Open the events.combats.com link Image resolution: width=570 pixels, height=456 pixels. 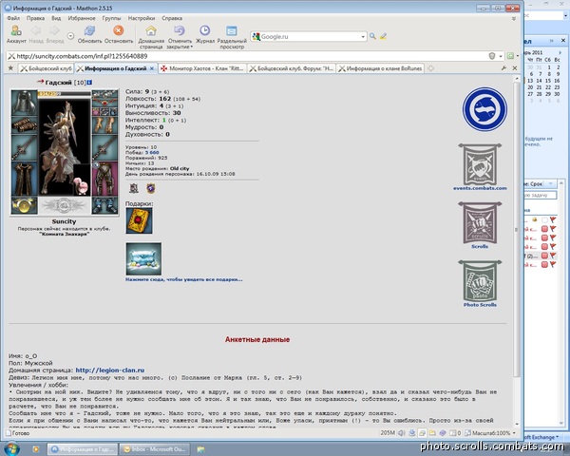tap(480, 188)
